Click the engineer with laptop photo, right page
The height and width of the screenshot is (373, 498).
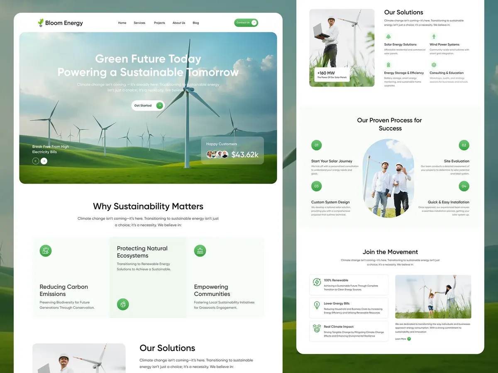342,48
